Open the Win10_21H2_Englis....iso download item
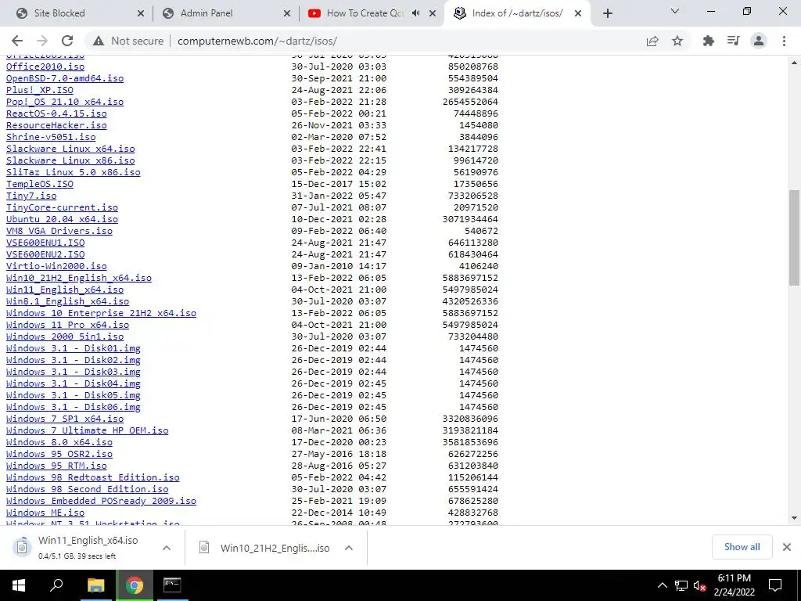Image resolution: width=801 pixels, height=601 pixels. 264,548
